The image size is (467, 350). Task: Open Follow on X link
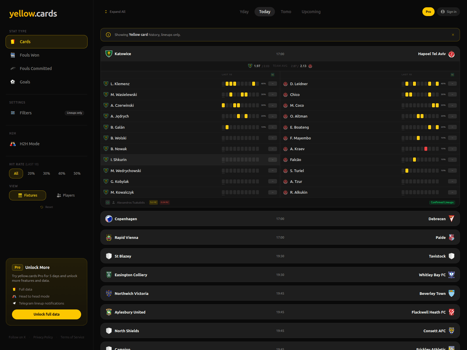[17, 337]
